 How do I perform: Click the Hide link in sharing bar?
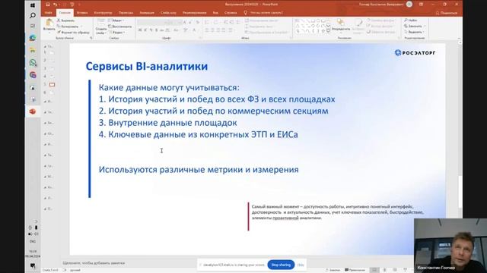tap(301, 265)
